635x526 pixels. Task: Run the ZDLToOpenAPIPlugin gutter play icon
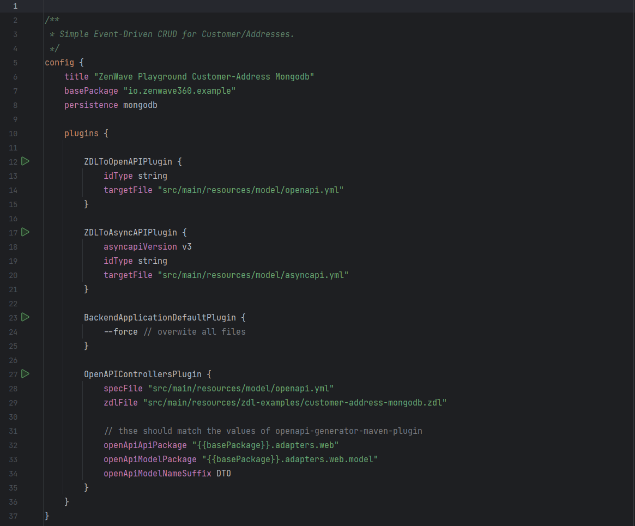(25, 161)
